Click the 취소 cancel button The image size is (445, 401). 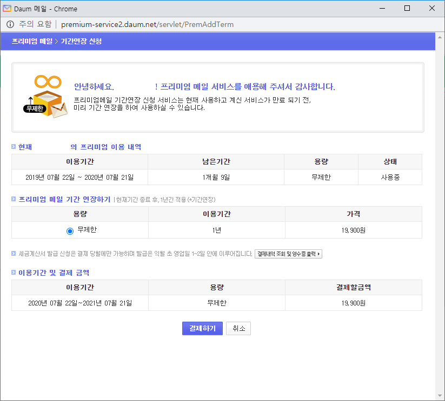coord(238,328)
